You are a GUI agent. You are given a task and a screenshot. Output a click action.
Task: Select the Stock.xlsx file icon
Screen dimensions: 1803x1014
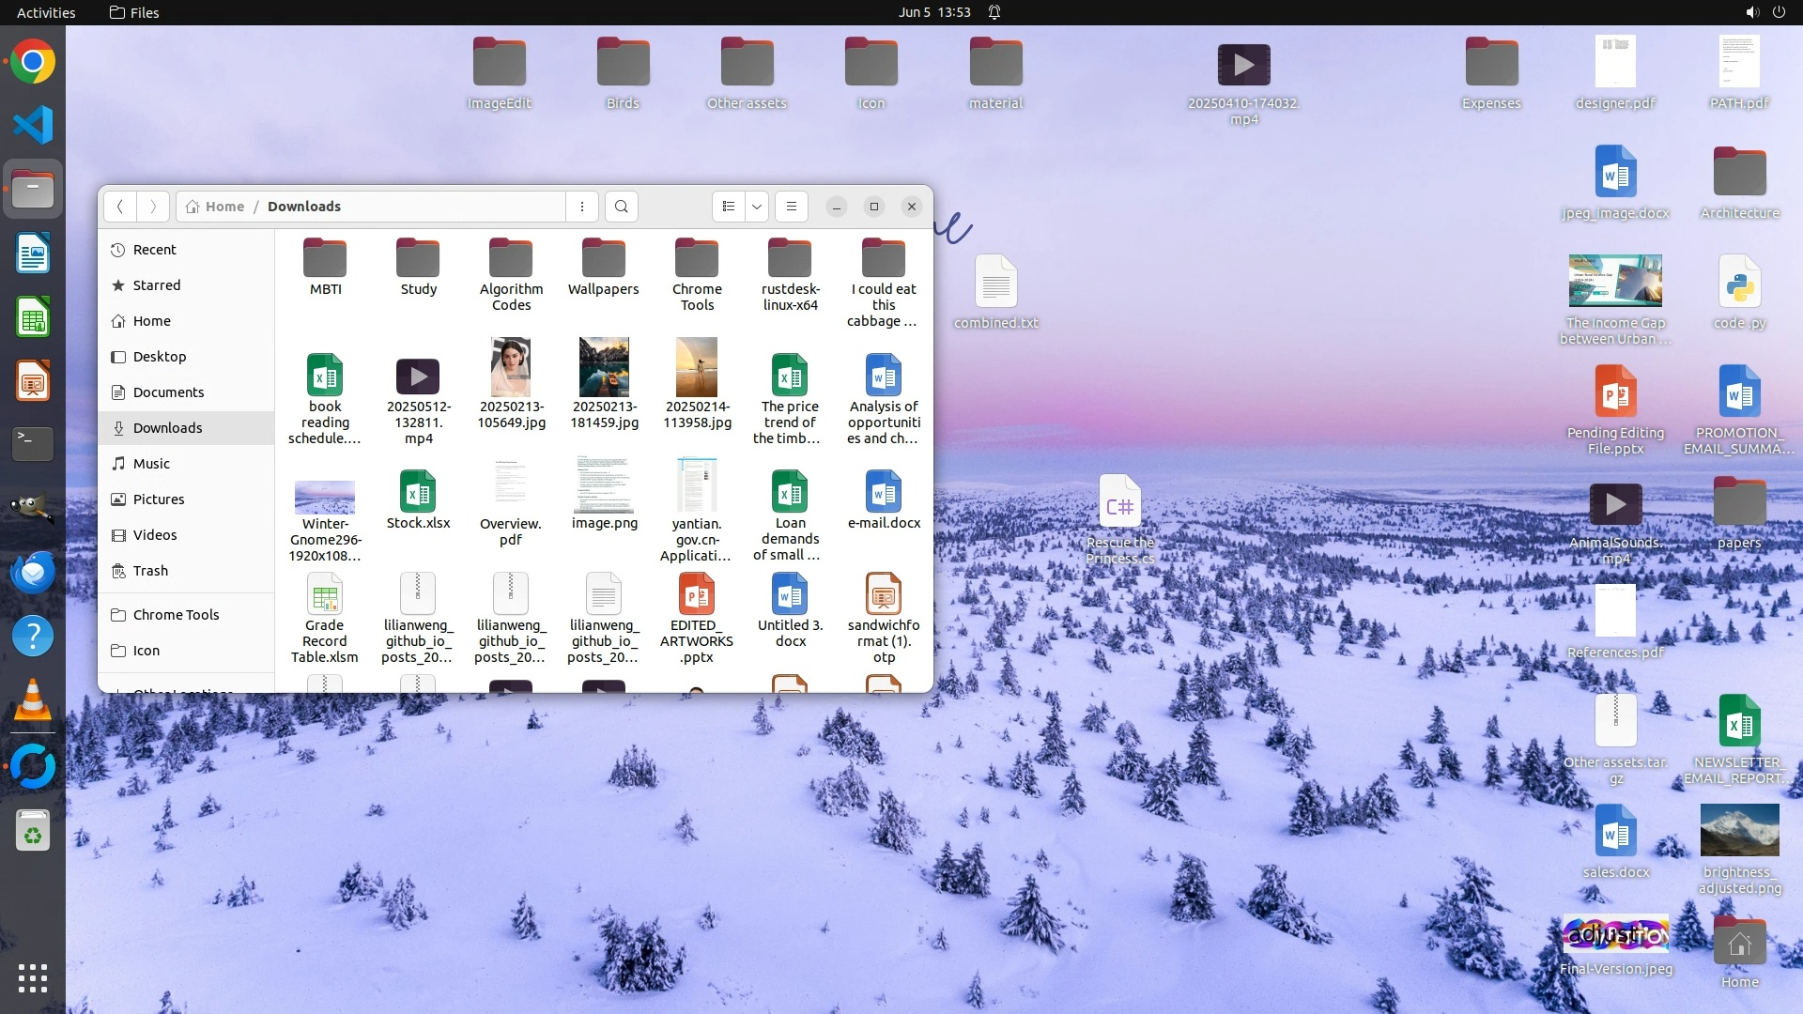coord(418,492)
